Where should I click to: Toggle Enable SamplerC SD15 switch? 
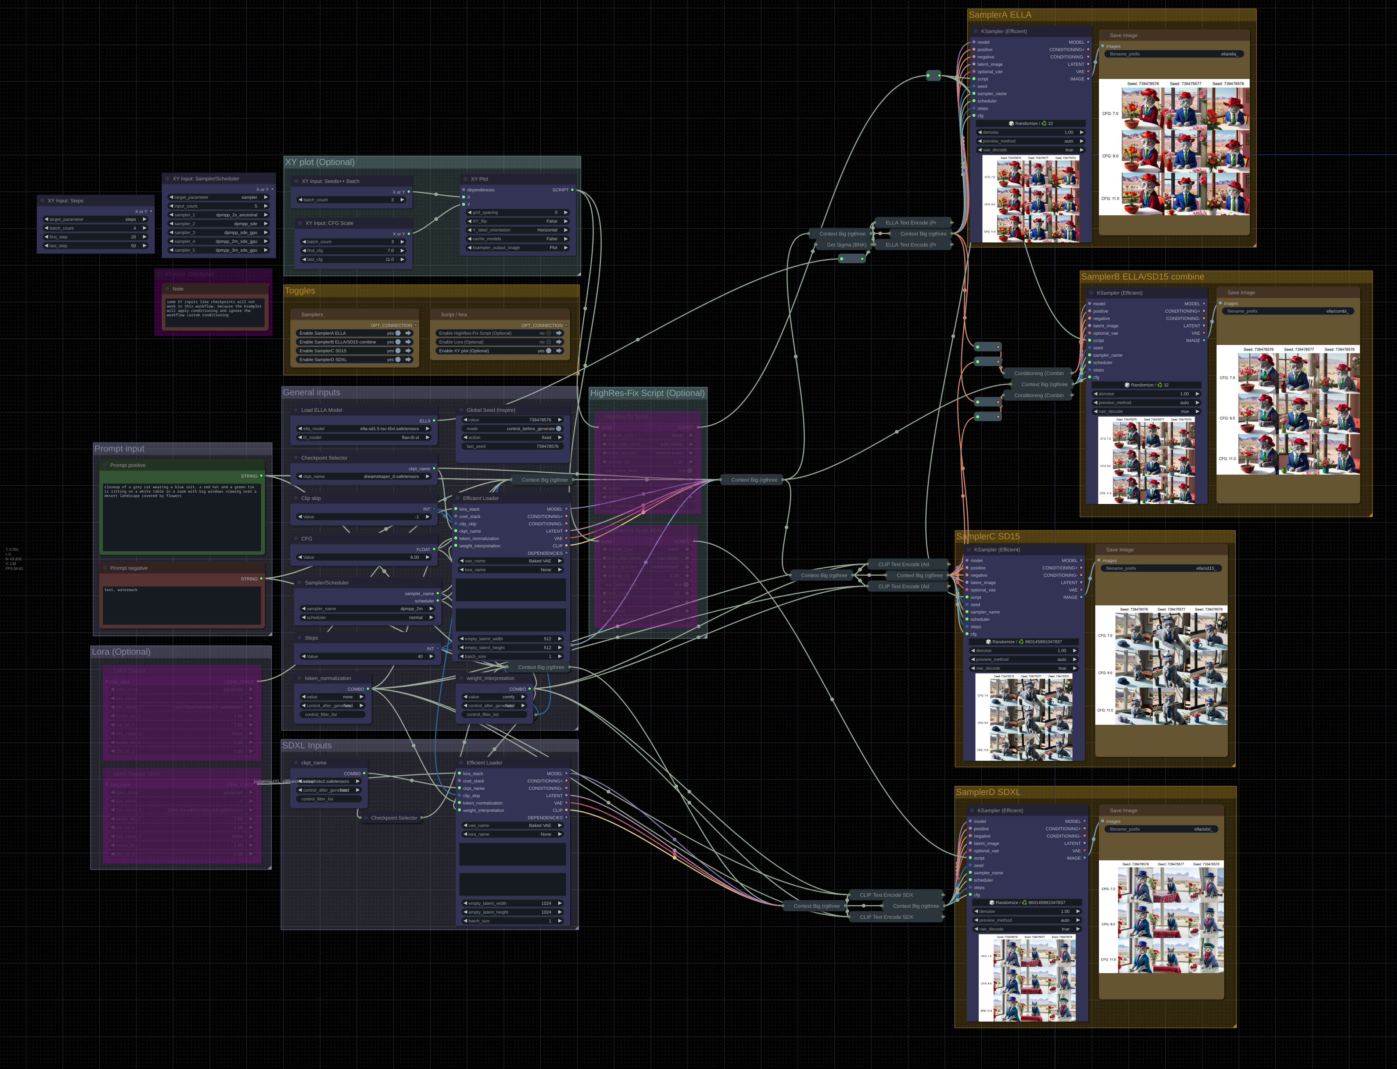click(398, 350)
